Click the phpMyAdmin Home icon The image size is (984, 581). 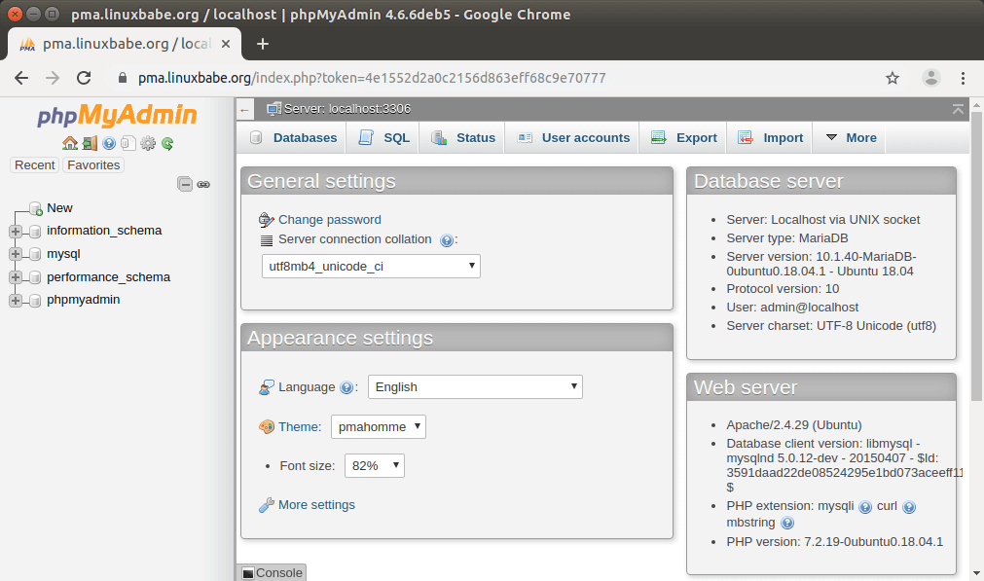coord(69,143)
